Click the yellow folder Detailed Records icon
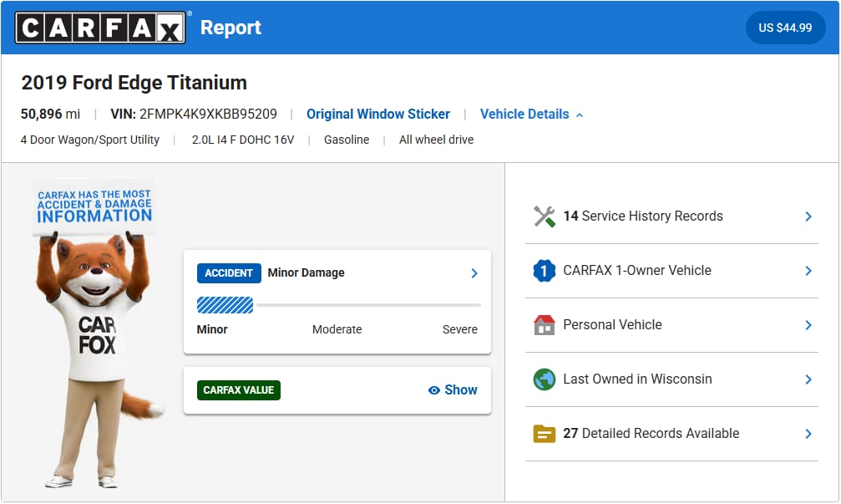841x504 pixels. (x=544, y=434)
